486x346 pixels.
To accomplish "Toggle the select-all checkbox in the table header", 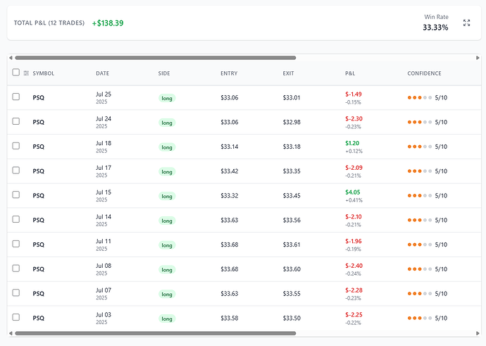I will tap(16, 73).
